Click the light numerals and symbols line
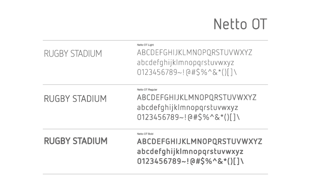Viewport: 311px width, 191px height. coord(187,73)
